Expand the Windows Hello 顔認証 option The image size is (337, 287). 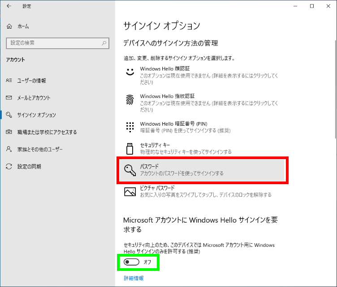(x=202, y=75)
